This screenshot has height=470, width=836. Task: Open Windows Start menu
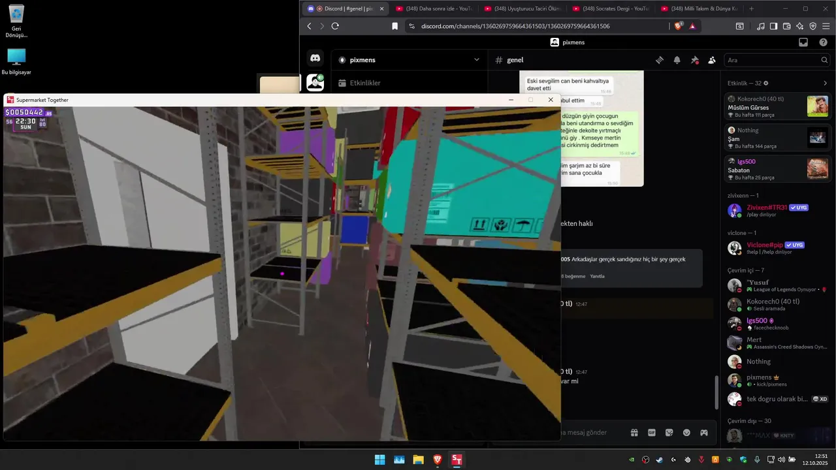(x=379, y=460)
